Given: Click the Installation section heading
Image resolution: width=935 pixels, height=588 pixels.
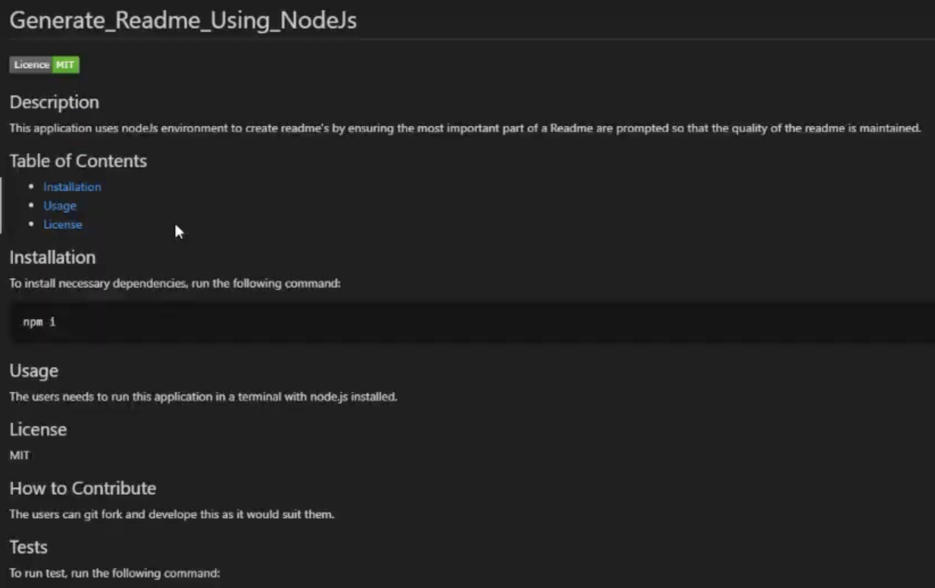Looking at the screenshot, I should point(52,258).
